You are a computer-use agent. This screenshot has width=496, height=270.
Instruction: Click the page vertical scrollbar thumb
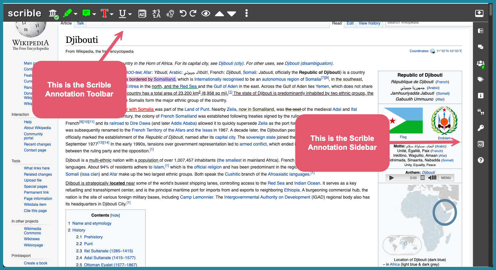(x=490, y=9)
